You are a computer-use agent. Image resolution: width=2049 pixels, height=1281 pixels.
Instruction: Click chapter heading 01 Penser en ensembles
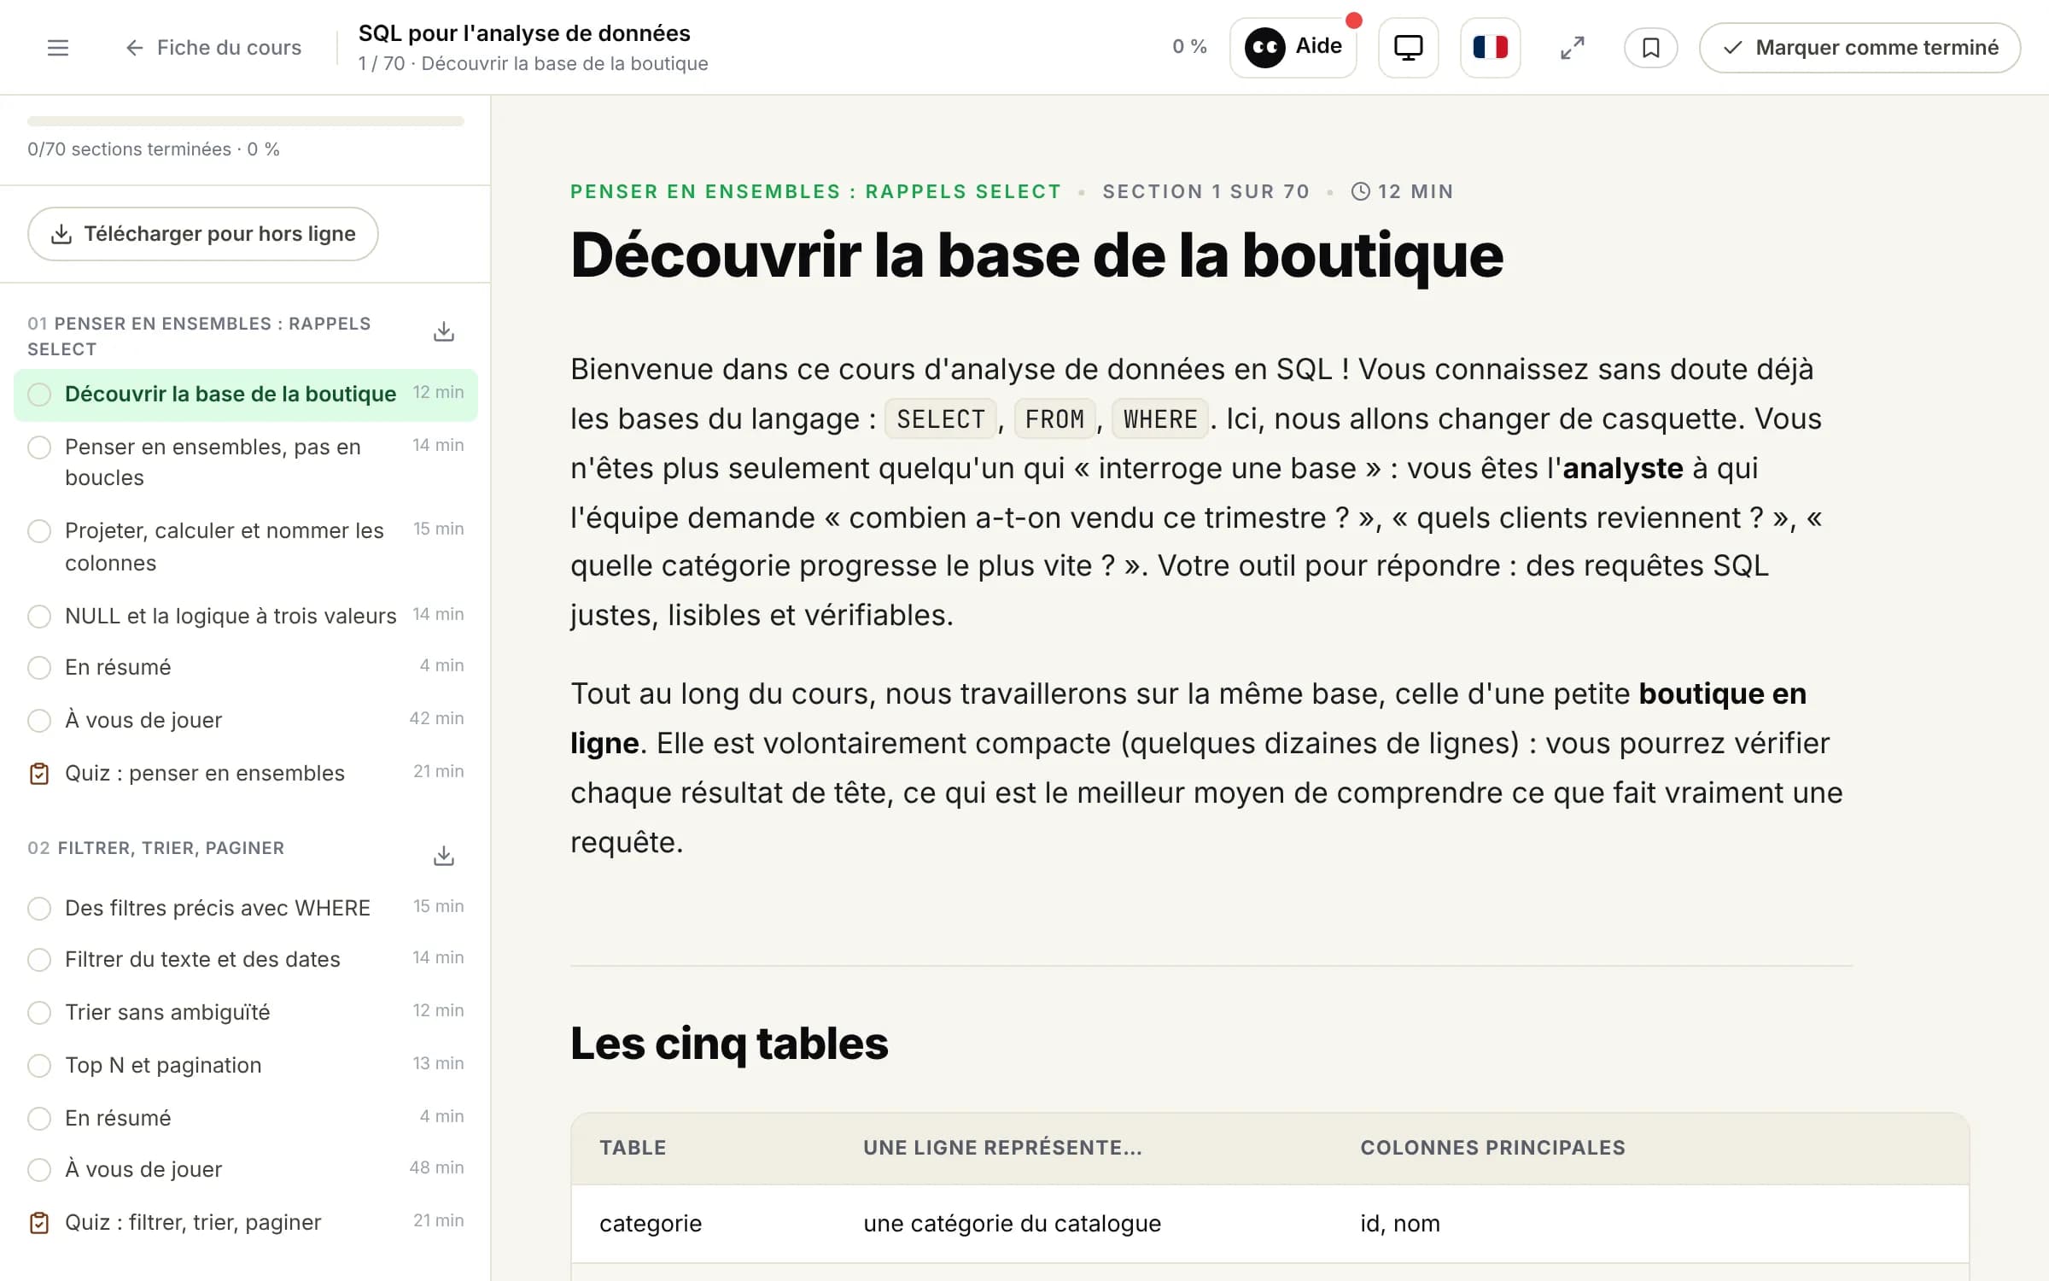click(x=199, y=336)
